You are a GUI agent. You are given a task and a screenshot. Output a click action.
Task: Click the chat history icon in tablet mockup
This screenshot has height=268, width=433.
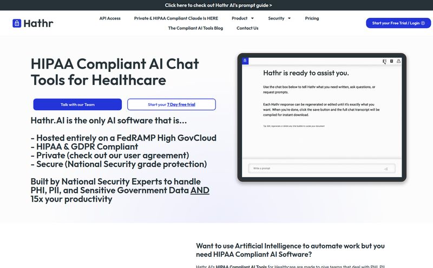point(384,61)
